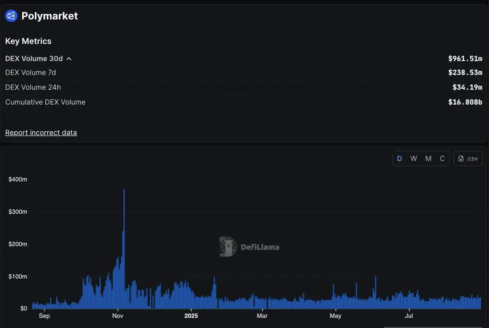Screen dimensions: 489x328
Task: Click the 2025 x-axis label
Action: (191, 316)
